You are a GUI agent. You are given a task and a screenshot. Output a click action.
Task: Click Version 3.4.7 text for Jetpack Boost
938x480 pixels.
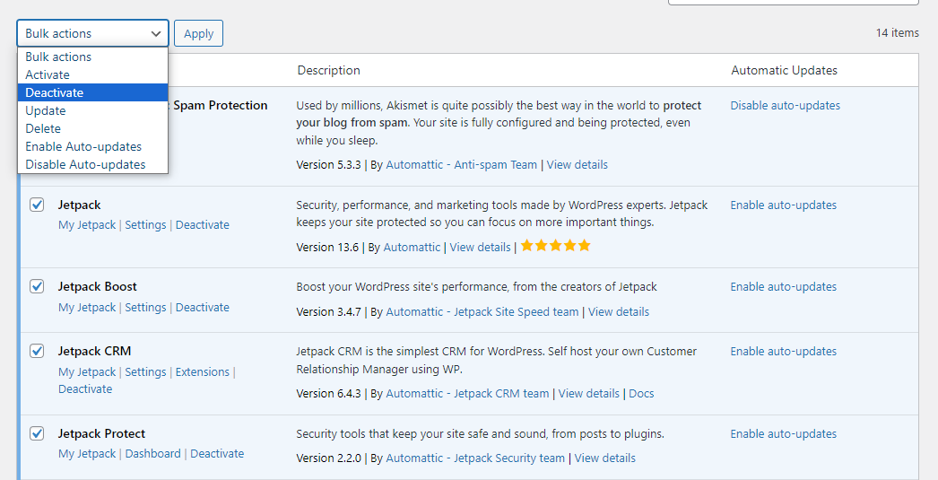tap(328, 312)
